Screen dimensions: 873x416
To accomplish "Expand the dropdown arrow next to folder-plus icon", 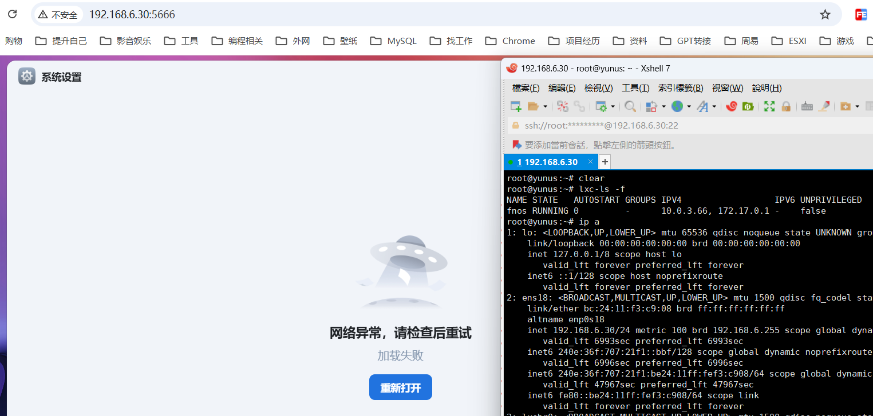I will (857, 107).
